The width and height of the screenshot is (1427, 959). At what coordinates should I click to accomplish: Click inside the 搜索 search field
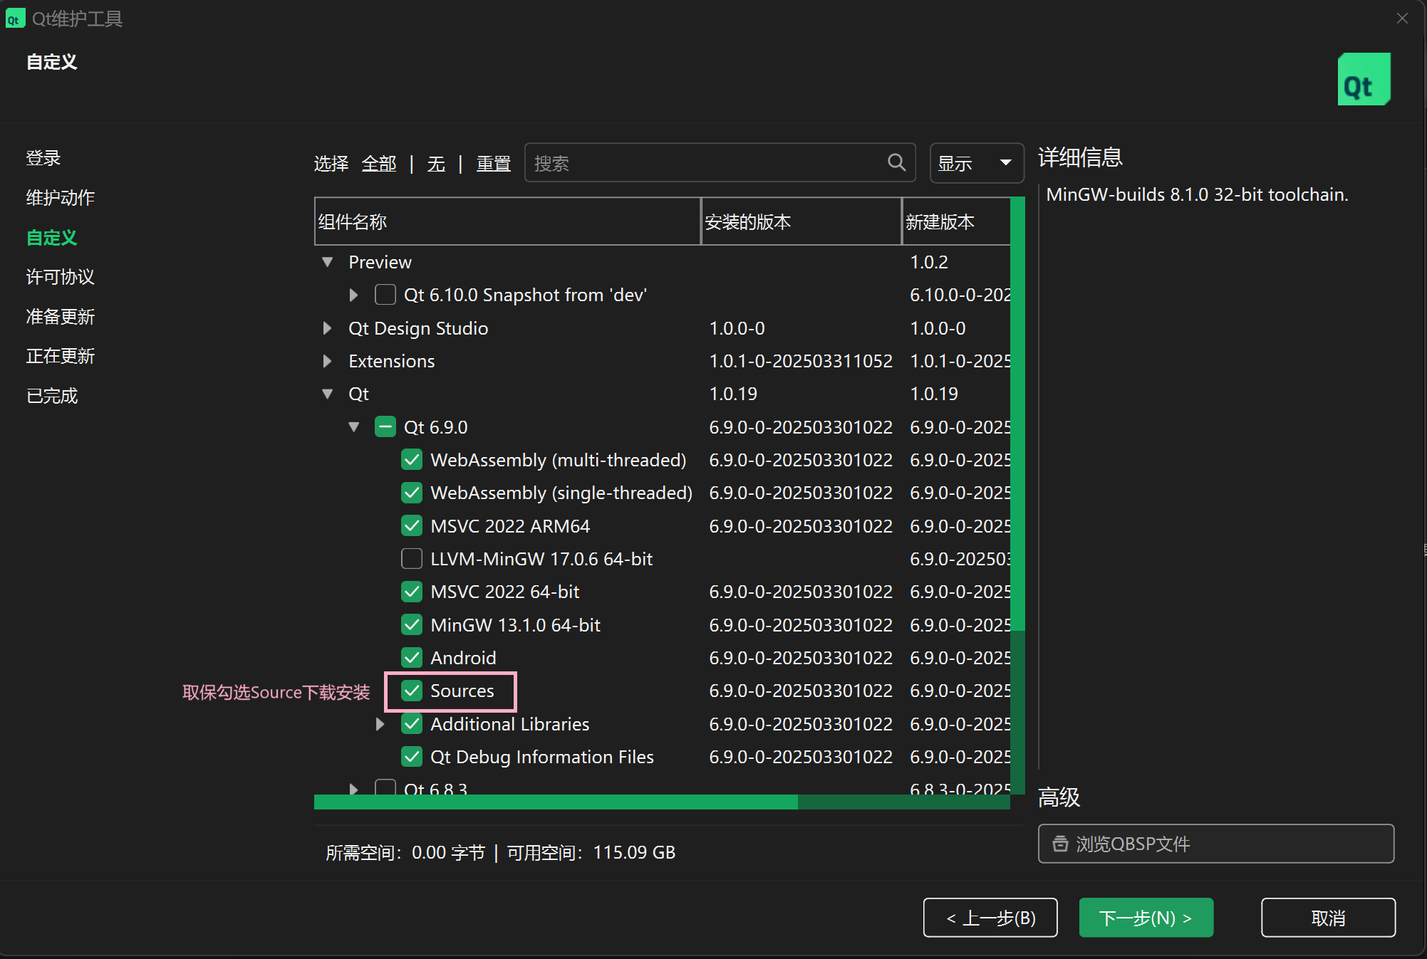[x=705, y=162]
